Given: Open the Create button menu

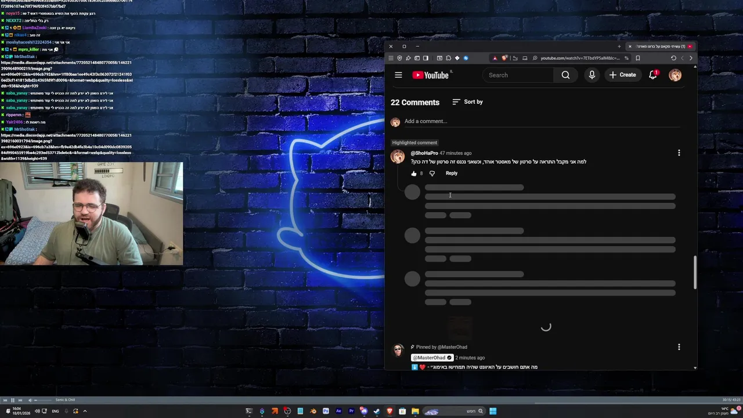Looking at the screenshot, I should click(x=622, y=75).
